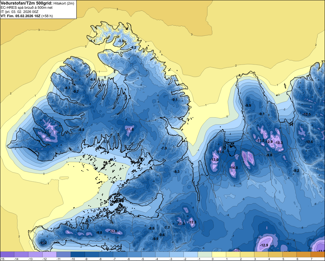Select legend swatch between 6 and 7
Image resolution: width=325 pixels, height=261 pixels.
tap(304, 254)
